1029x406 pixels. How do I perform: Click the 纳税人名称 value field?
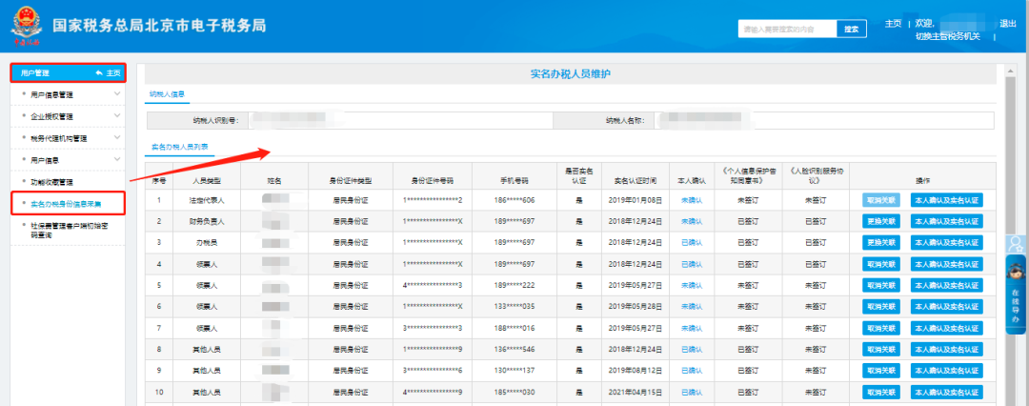point(823,121)
